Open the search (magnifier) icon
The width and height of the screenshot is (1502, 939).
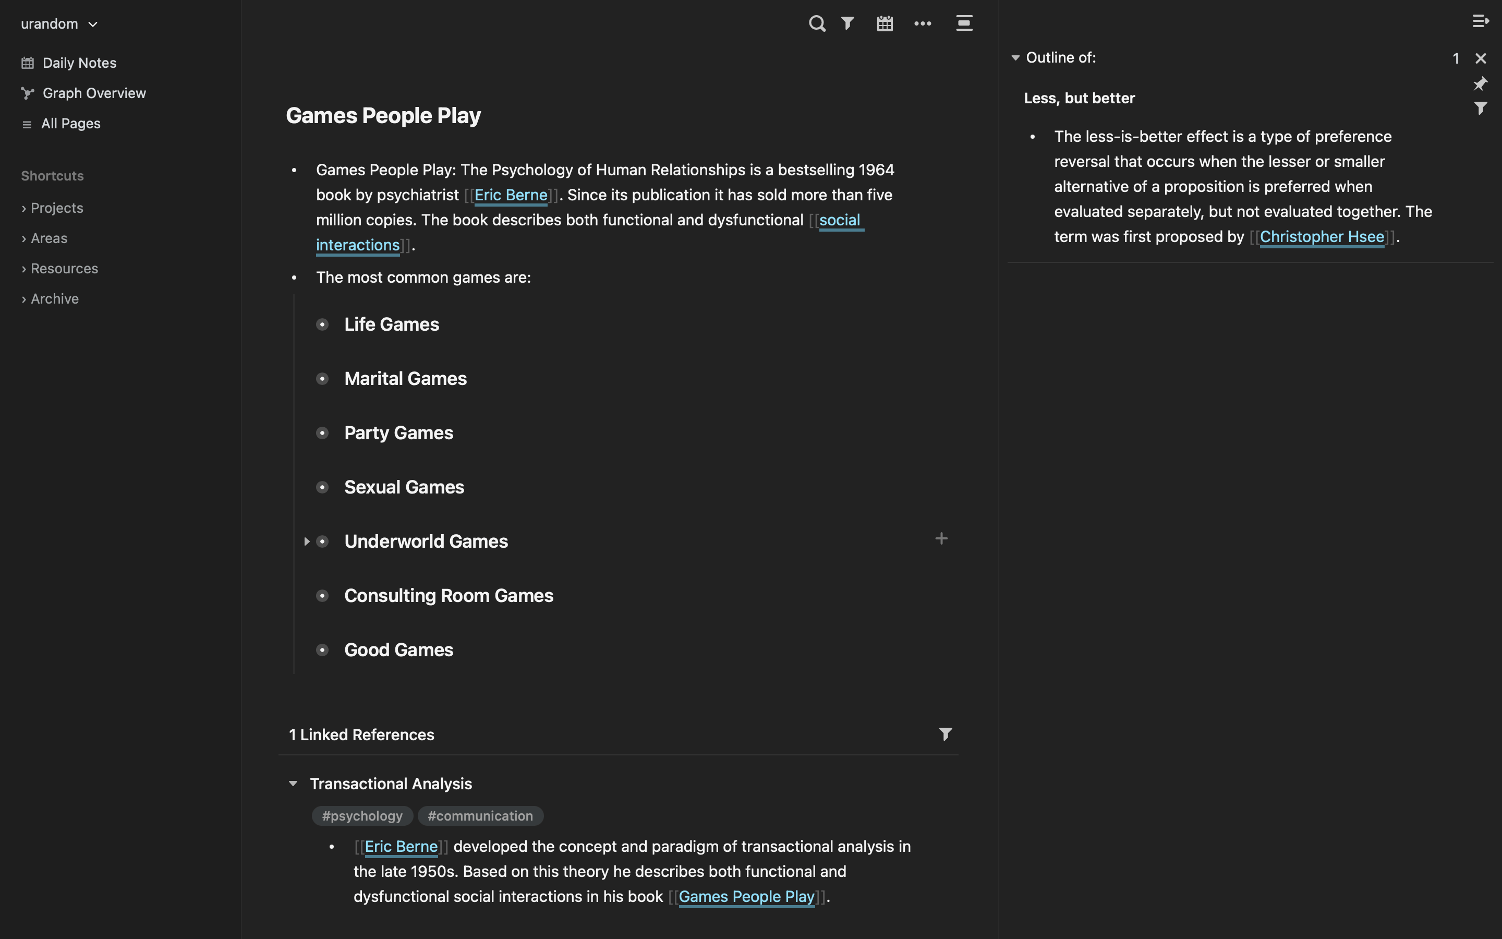(x=817, y=23)
